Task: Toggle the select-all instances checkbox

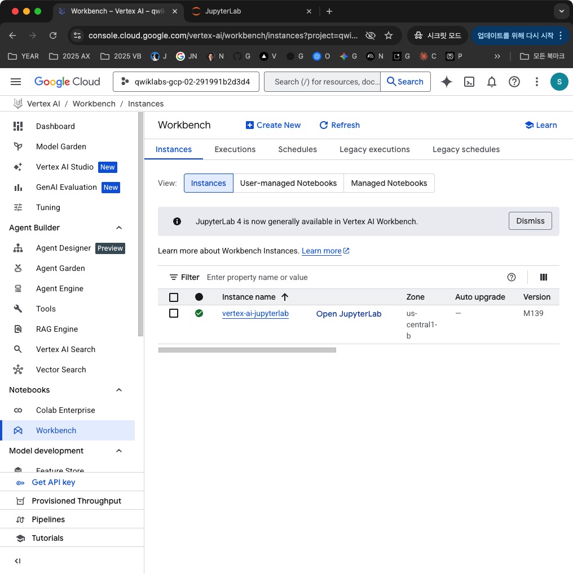Action: [x=174, y=297]
